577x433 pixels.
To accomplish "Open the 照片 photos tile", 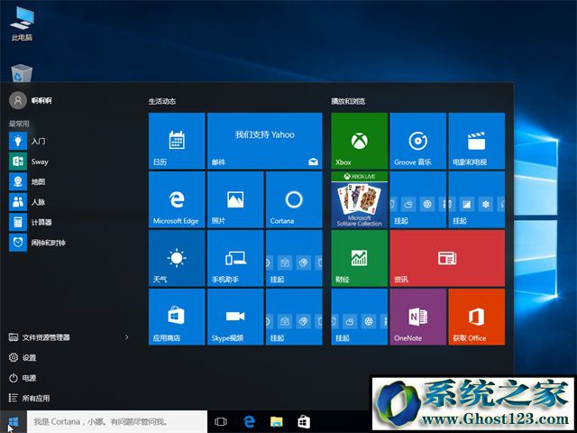I will point(235,199).
